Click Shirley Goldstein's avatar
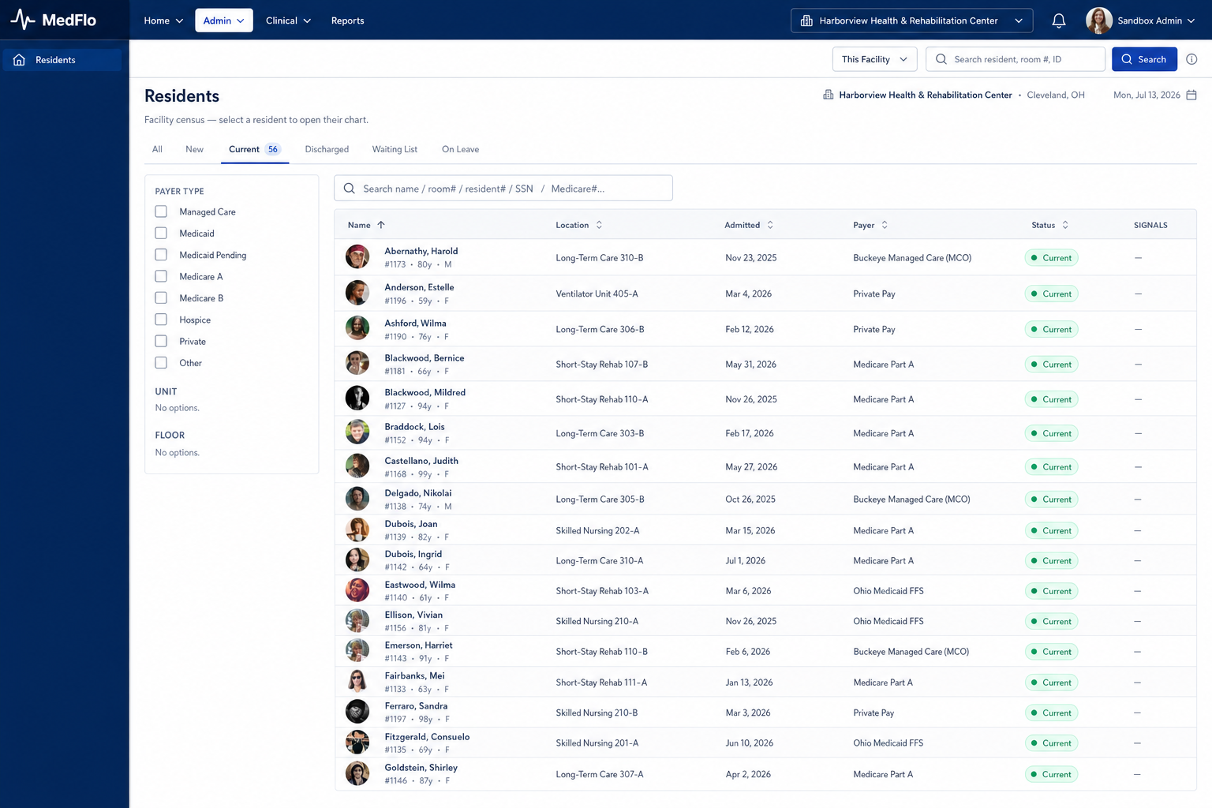 357,773
